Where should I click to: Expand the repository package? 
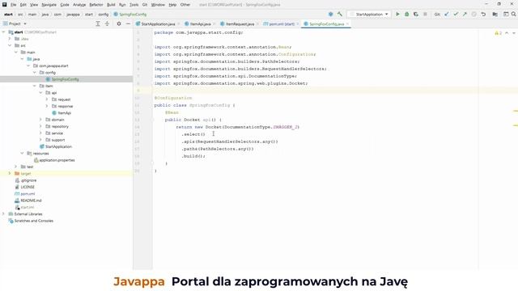tap(40, 126)
